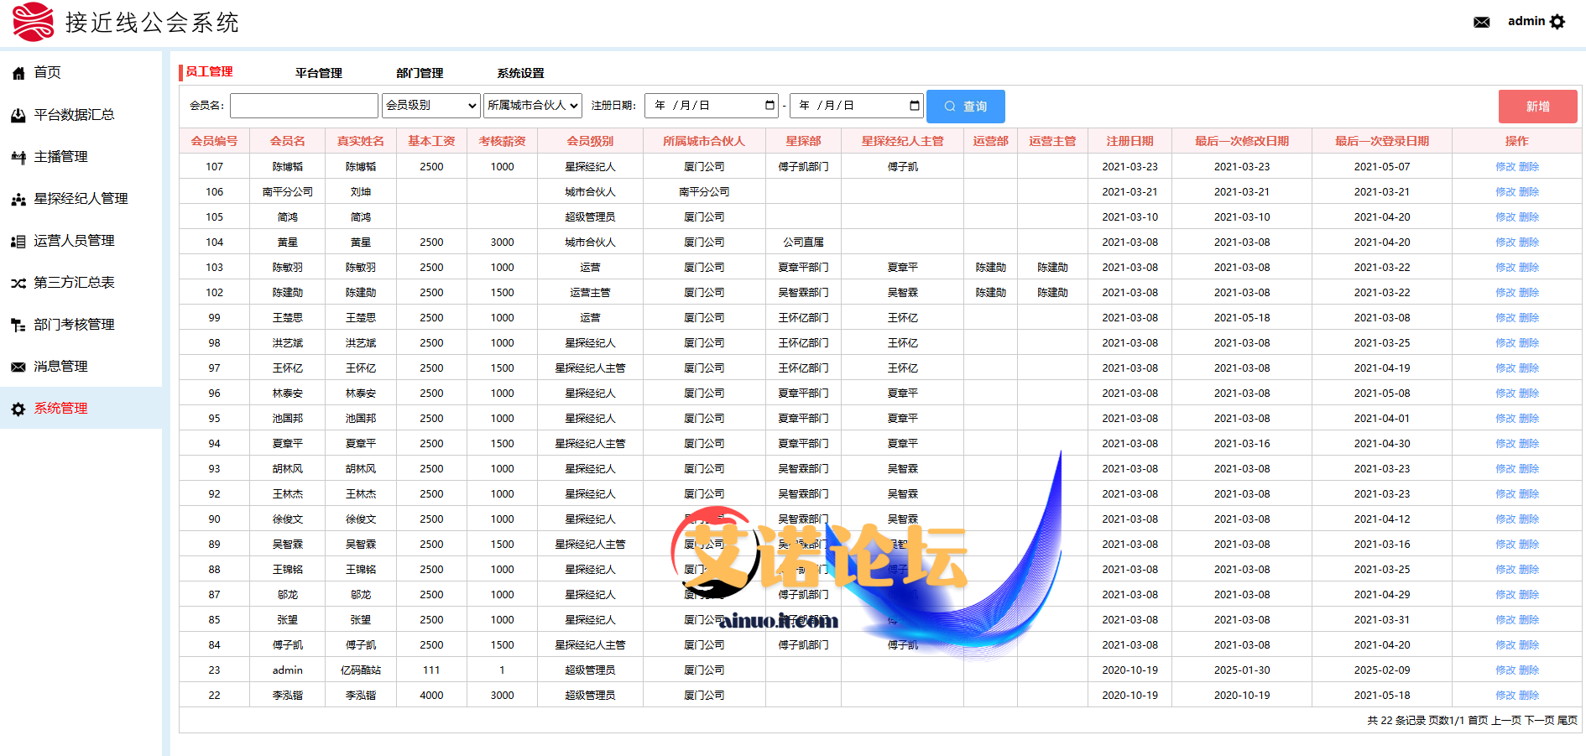The height and width of the screenshot is (756, 1586).
Task: Click the home icon beside 首页
Action: click(18, 73)
